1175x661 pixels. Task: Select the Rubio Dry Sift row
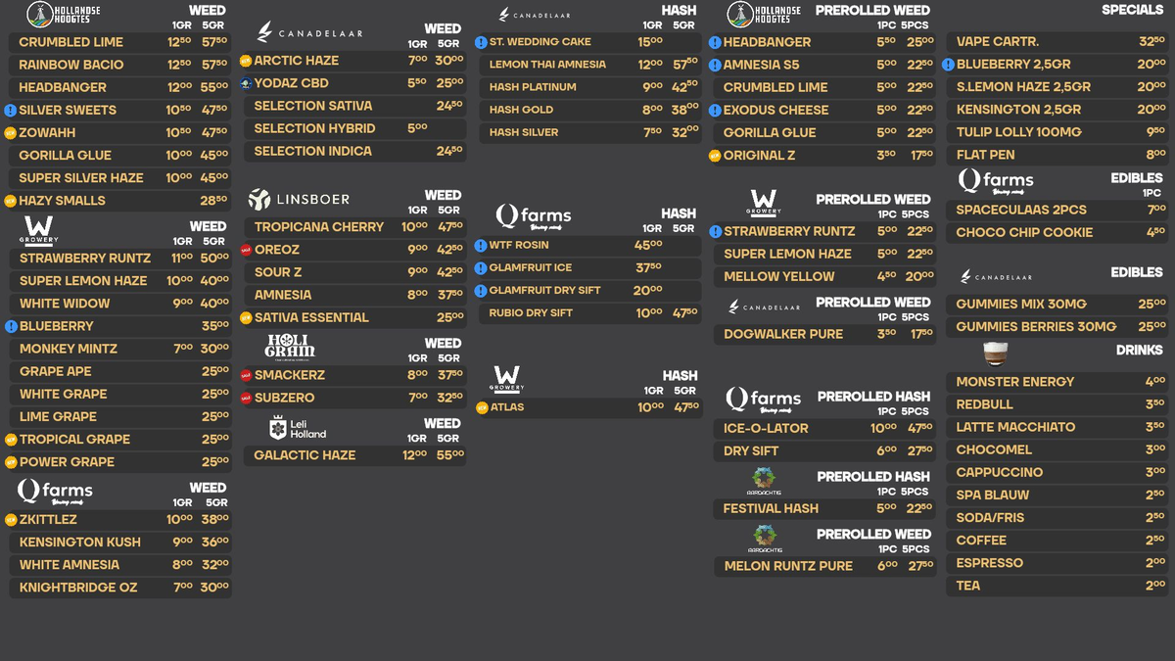[590, 313]
